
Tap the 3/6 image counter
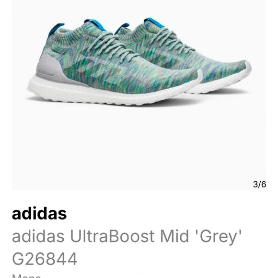[259, 185]
